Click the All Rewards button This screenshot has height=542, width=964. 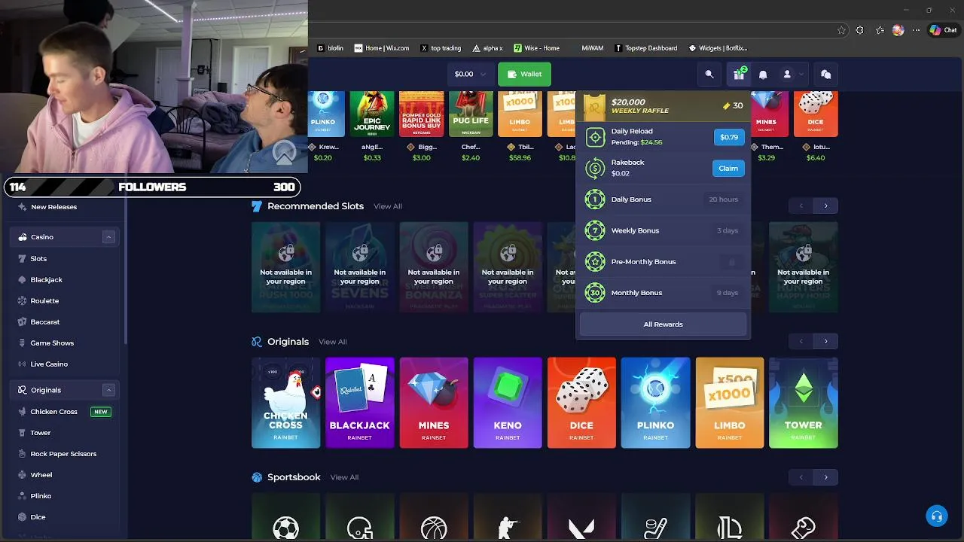click(x=663, y=324)
